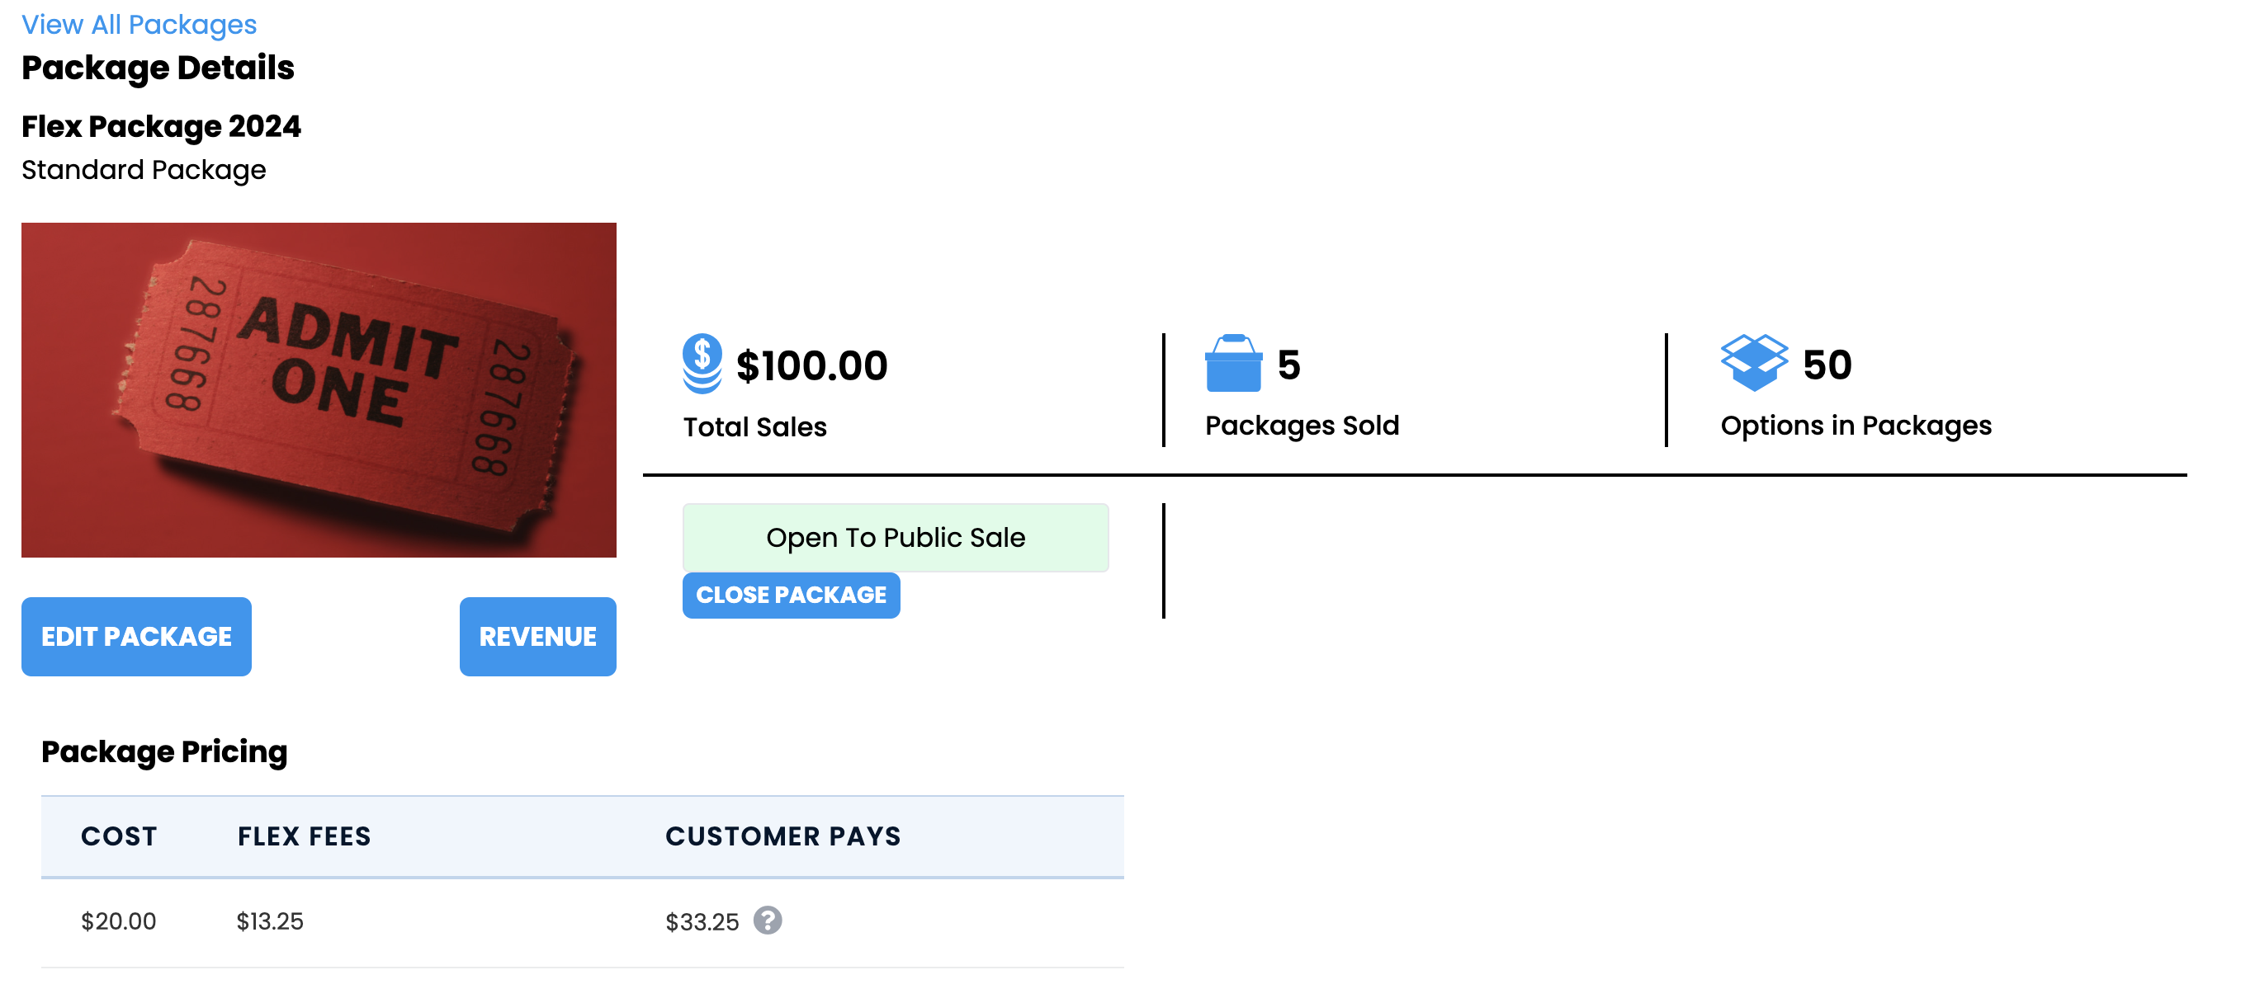This screenshot has height=1003, width=2255.
Task: Click the Admit One ticket image
Action: click(319, 390)
